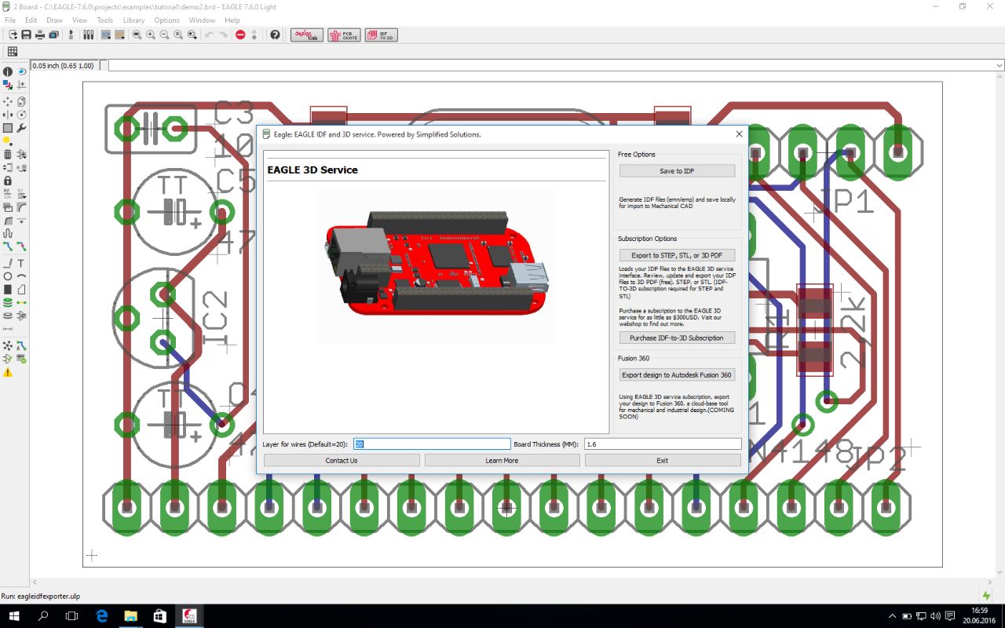Click the taskbar search icon
The image size is (1005, 628).
(x=43, y=616)
